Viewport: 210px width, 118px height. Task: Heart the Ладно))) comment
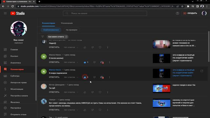100,47
